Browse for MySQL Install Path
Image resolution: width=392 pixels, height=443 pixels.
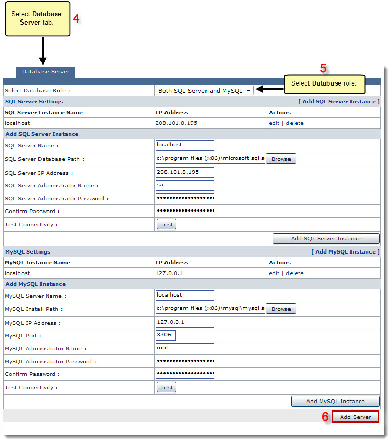pyautogui.click(x=281, y=309)
